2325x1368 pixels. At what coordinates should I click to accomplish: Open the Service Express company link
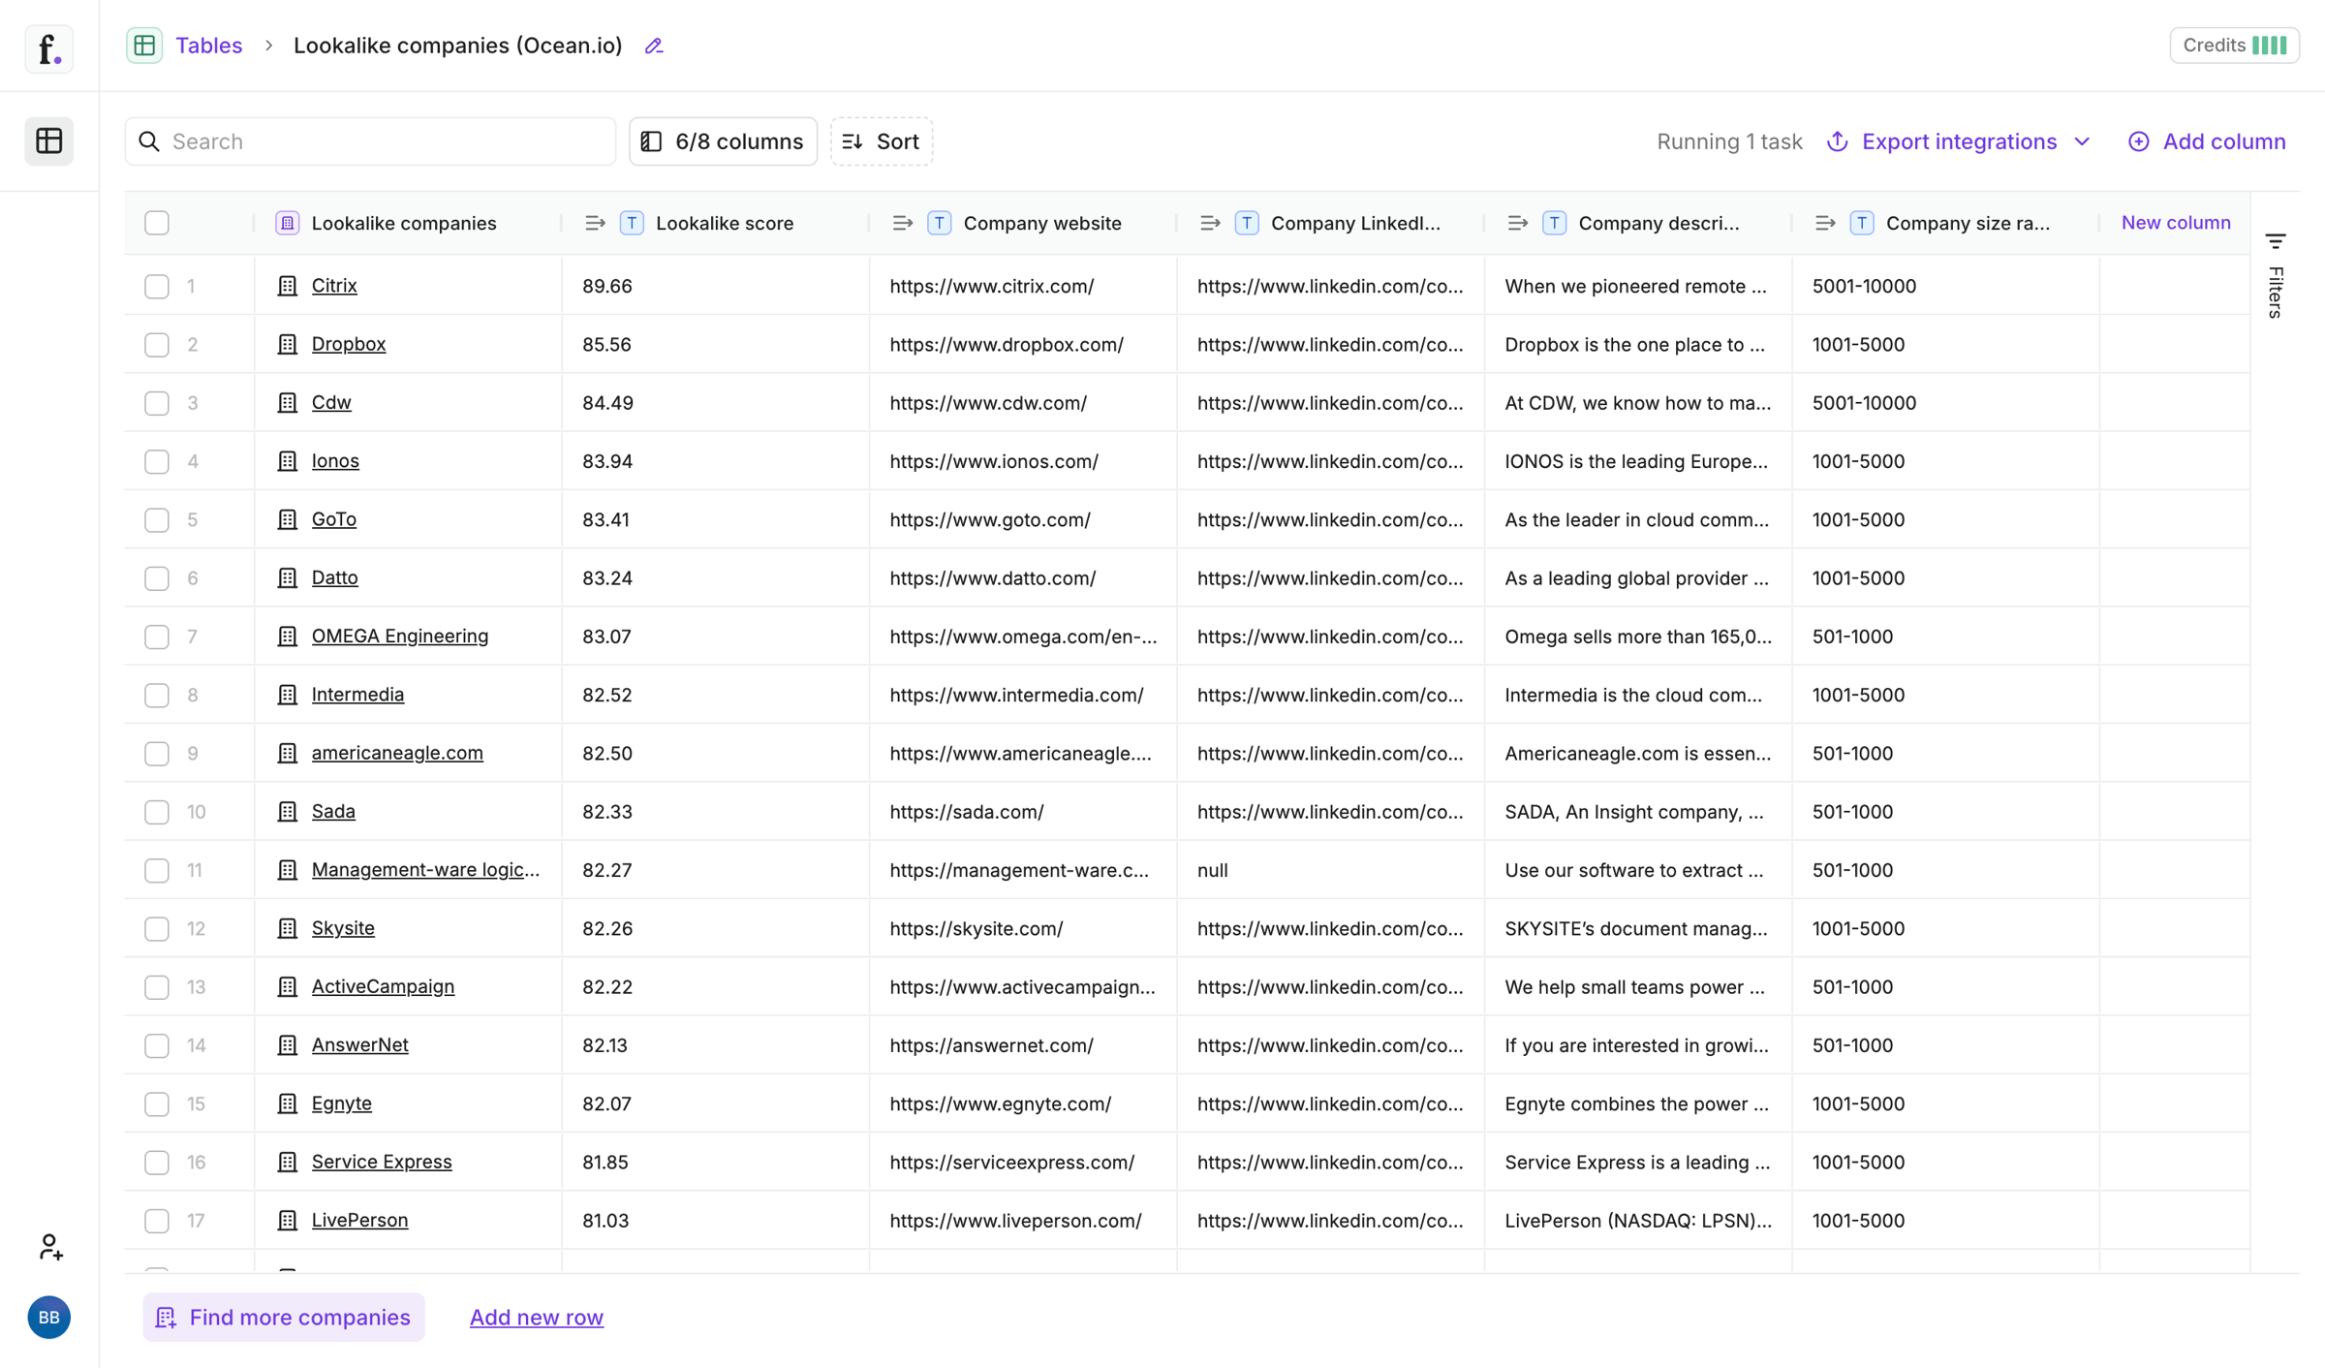382,1162
